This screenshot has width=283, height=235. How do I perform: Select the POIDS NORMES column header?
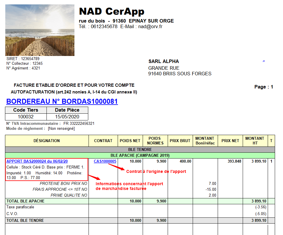pos(155,141)
